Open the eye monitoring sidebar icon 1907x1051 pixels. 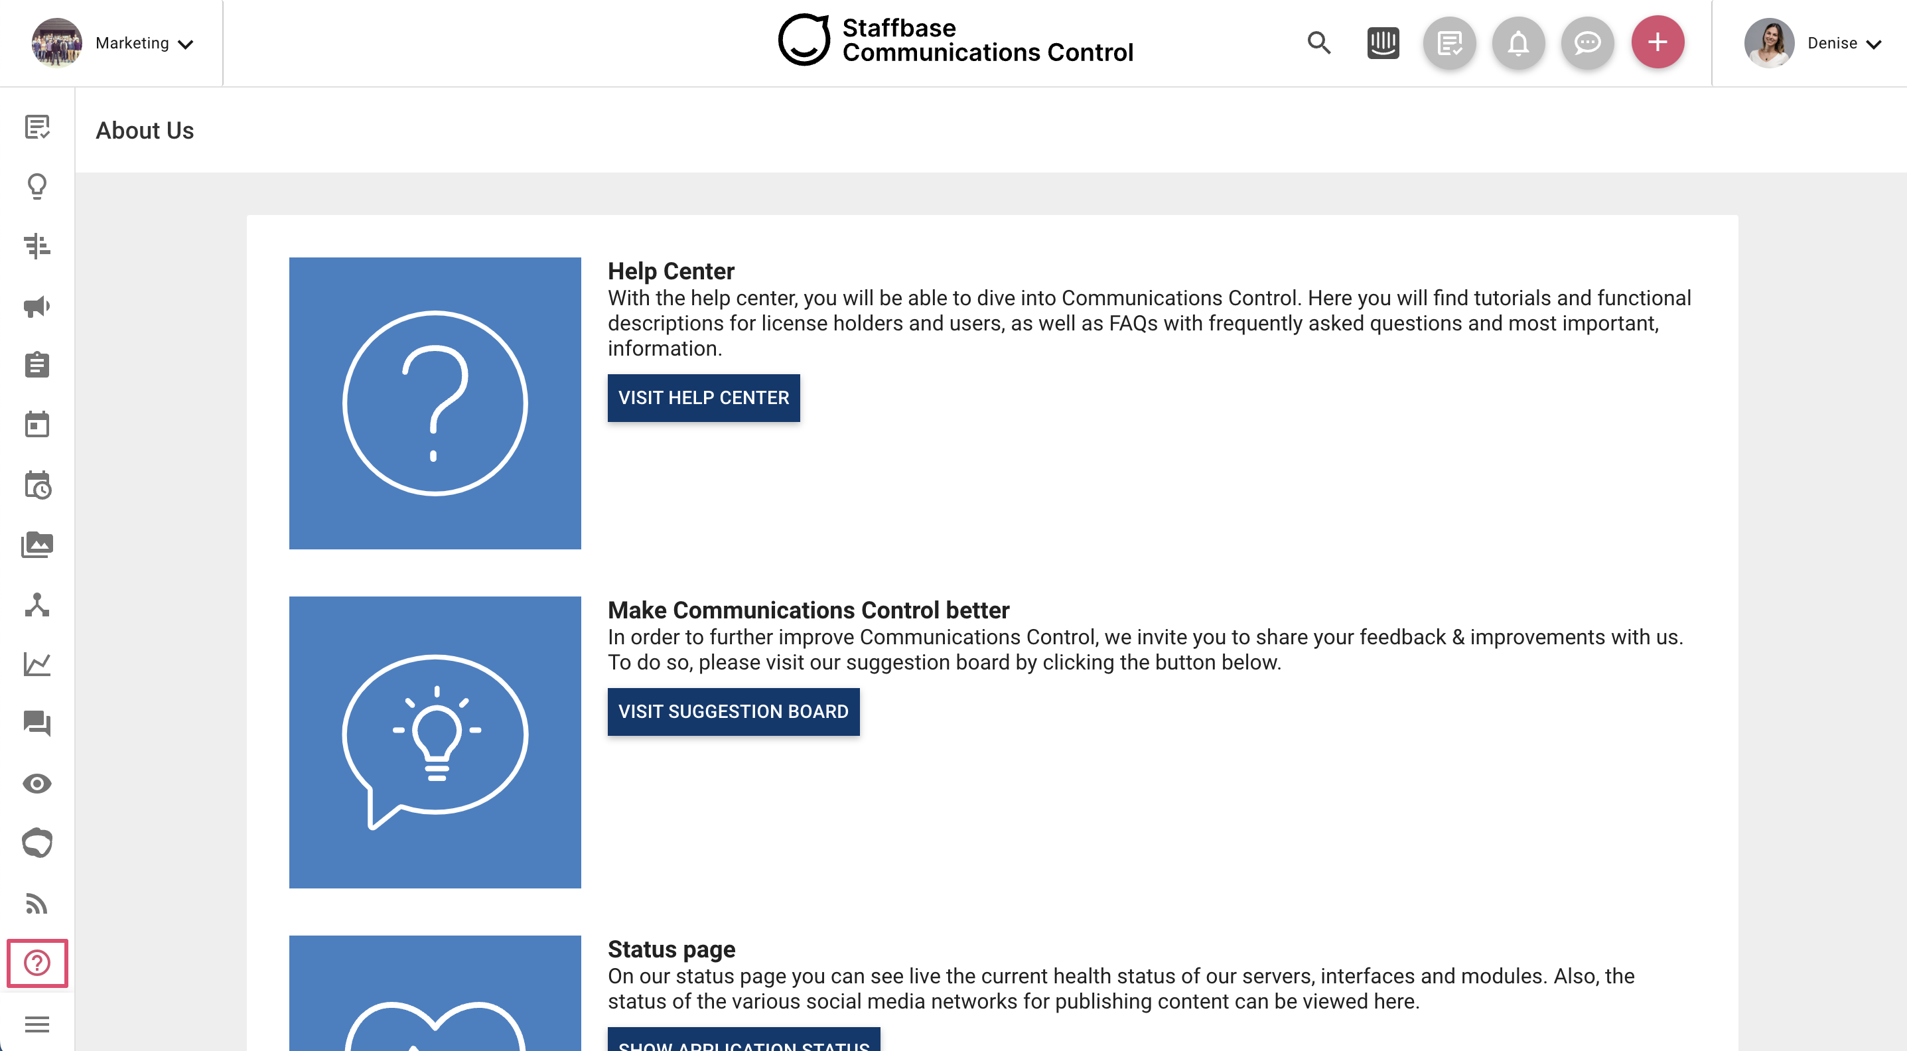[37, 783]
